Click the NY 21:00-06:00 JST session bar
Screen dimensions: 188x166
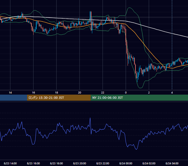[139, 98]
